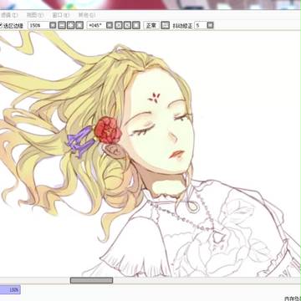Open the 抖动修正 stabilizer dropdown
This screenshot has width=301, height=301.
(x=211, y=25)
